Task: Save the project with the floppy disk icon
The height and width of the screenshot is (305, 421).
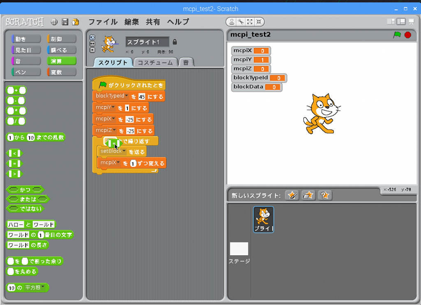Action: (65, 22)
